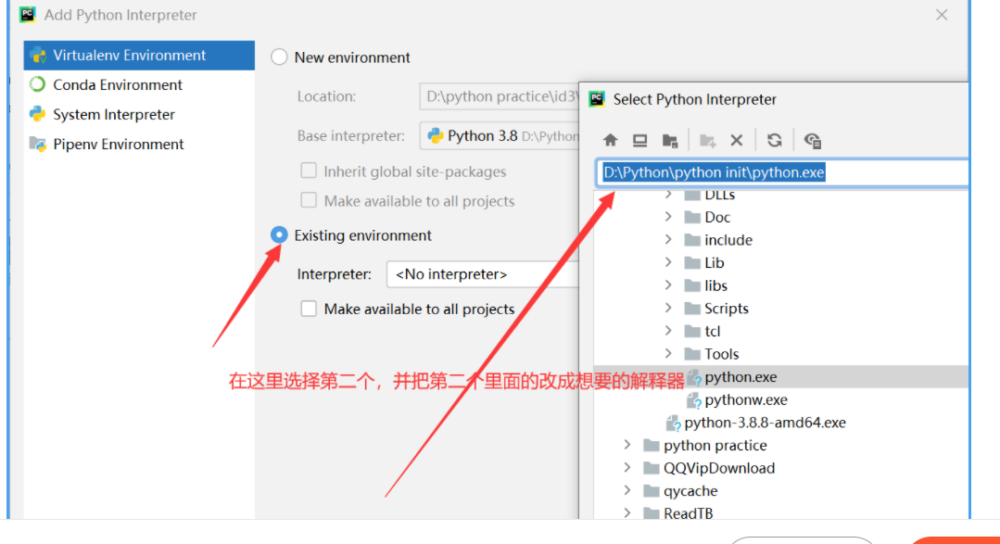Open the Desktop directory shortcut icon
This screenshot has width=1000, height=544.
pos(639,140)
